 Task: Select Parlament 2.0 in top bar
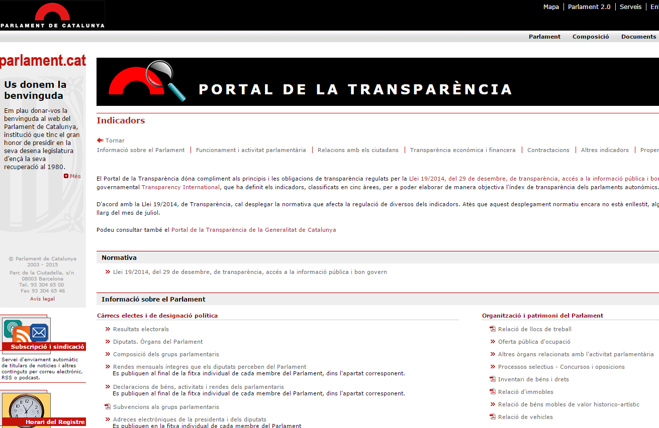click(x=589, y=7)
